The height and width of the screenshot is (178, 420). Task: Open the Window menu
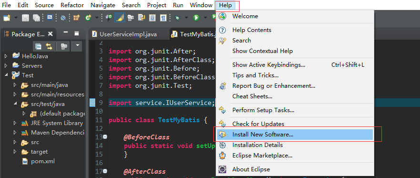[x=201, y=5]
